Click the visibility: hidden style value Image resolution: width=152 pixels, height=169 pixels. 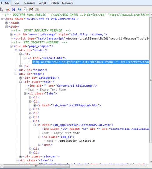pos(87,34)
